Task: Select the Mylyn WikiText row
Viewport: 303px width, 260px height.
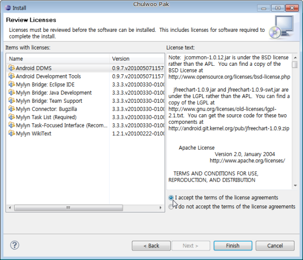Action: [x=85, y=134]
